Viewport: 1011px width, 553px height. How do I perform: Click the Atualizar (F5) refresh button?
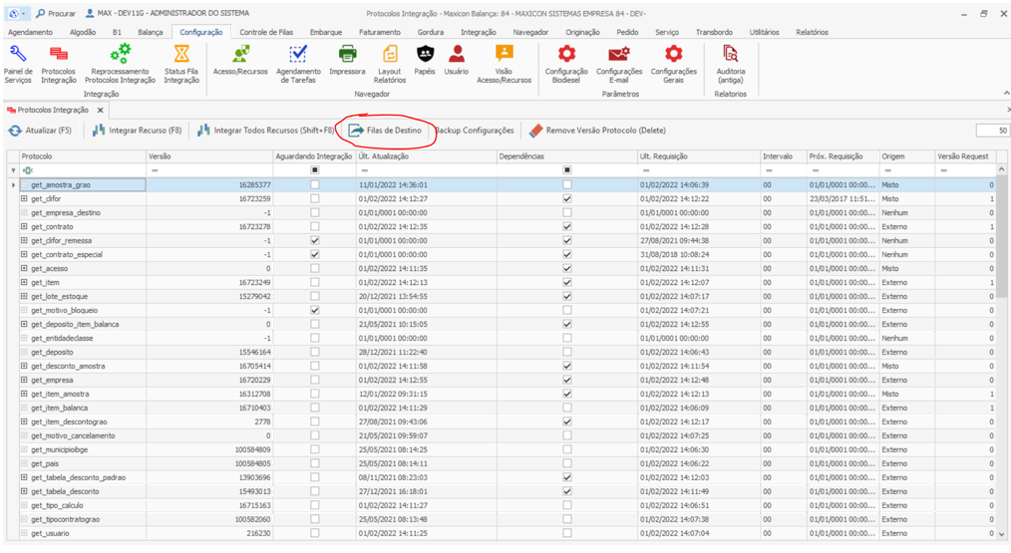pos(40,131)
